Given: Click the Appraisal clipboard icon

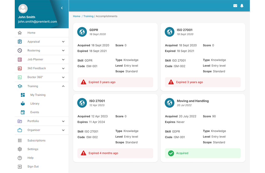Looking at the screenshot, I should tap(20, 41).
